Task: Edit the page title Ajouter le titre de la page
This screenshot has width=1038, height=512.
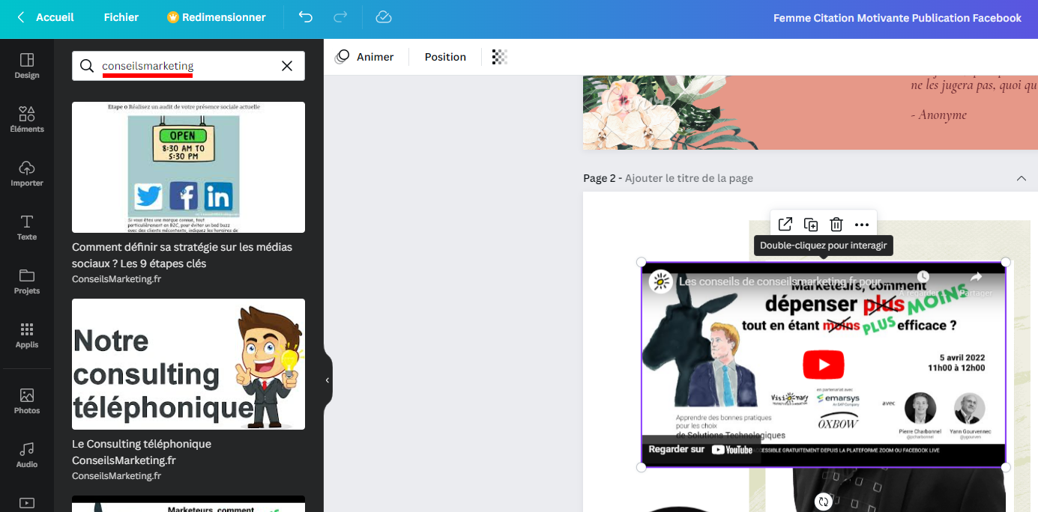Action: (x=689, y=178)
